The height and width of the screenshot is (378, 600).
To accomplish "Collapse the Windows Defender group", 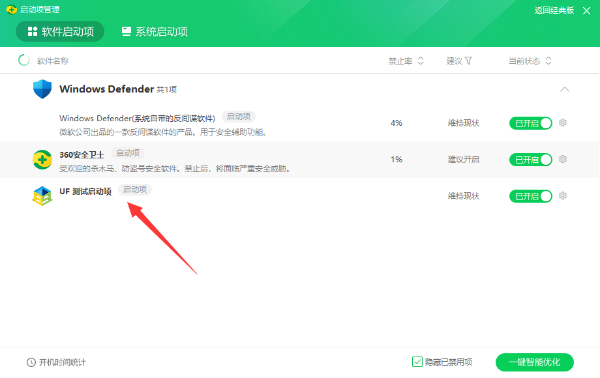I will [564, 89].
